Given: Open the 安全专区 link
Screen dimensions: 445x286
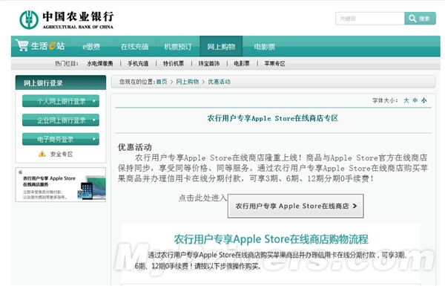Looking at the screenshot, I should tap(62, 154).
